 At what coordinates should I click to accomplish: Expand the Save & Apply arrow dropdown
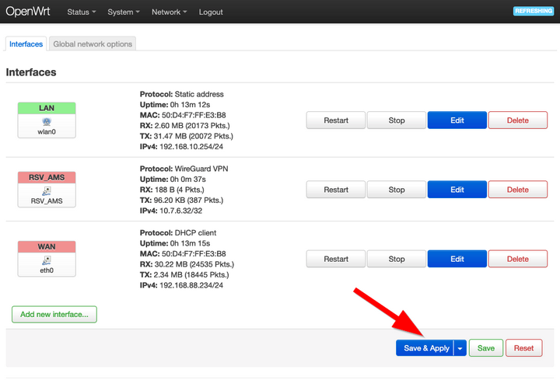pyautogui.click(x=460, y=348)
